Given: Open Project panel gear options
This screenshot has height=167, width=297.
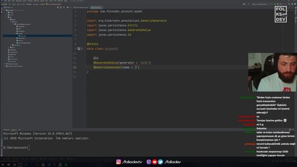Looking at the screenshot, I should pos(68,7).
